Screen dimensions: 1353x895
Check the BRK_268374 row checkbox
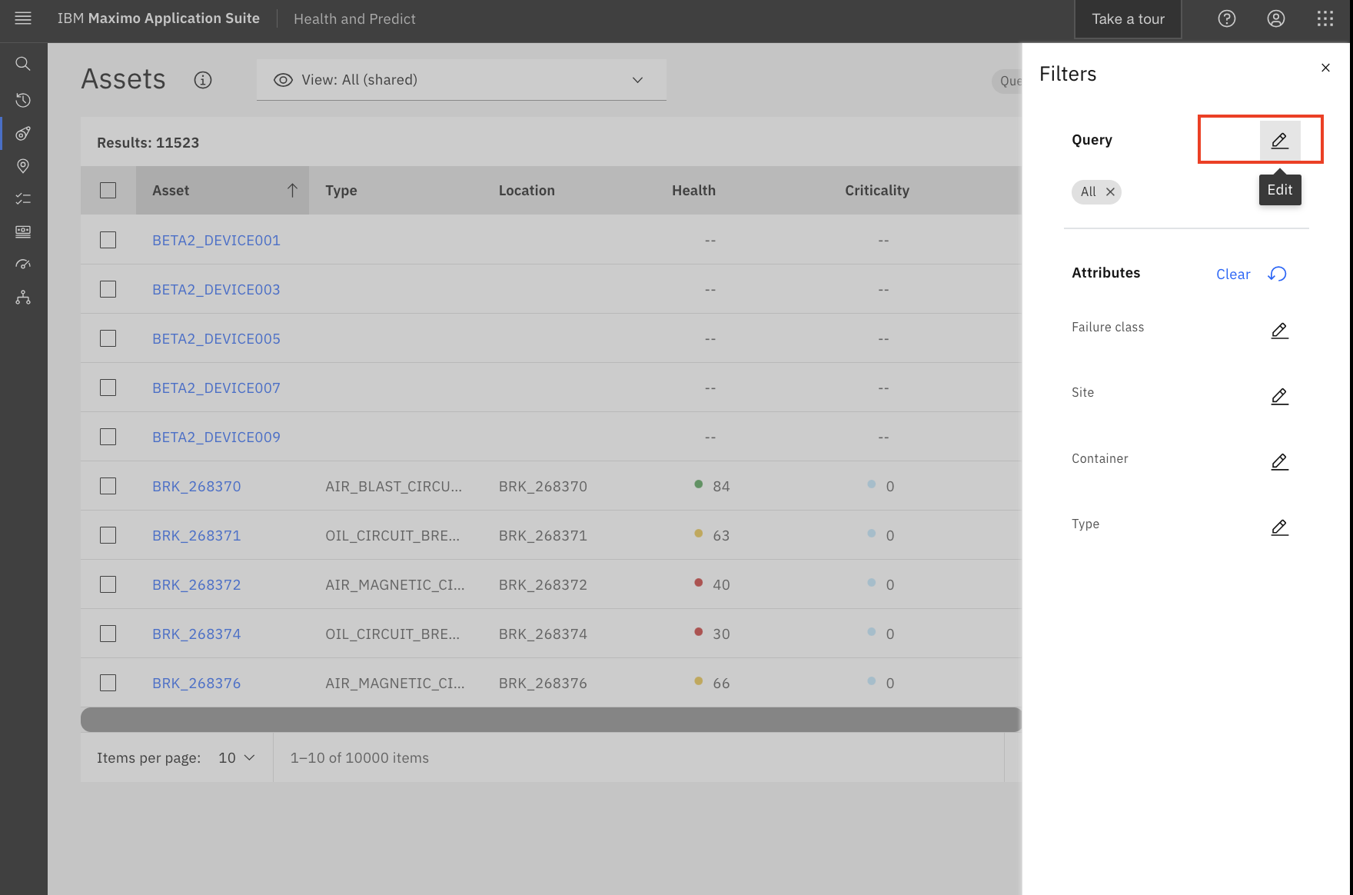108,634
